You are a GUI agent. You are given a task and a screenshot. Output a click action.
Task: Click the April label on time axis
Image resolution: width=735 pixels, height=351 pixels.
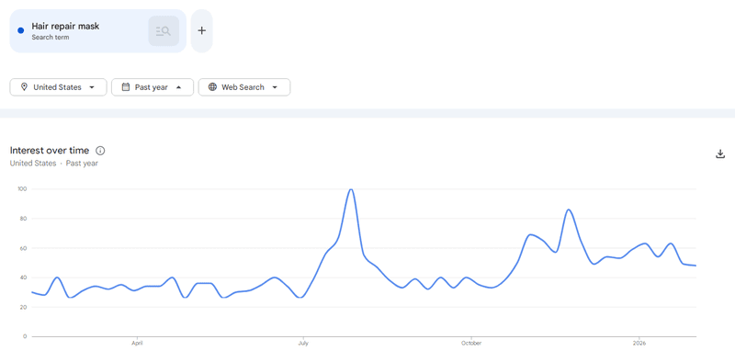click(x=137, y=344)
